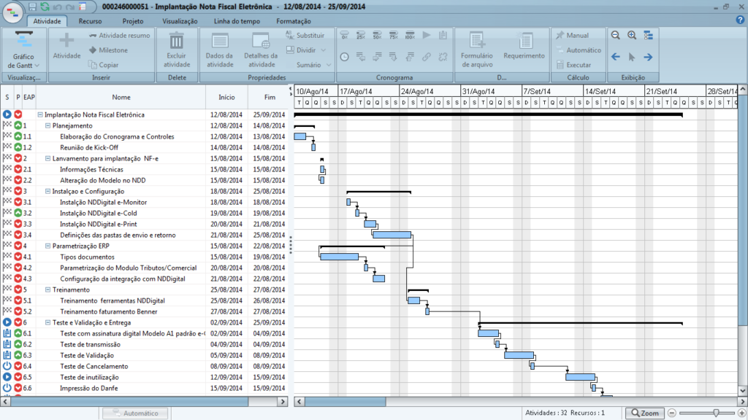
Task: Click the Zoom out magnifier in Exibição
Action: 615,35
